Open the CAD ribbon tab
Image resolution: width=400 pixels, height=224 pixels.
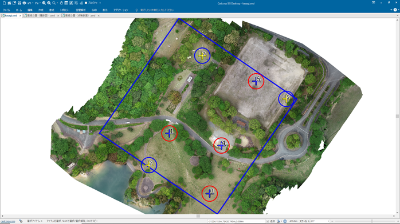pos(94,10)
